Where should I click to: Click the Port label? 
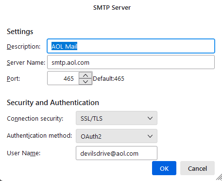click(x=14, y=79)
